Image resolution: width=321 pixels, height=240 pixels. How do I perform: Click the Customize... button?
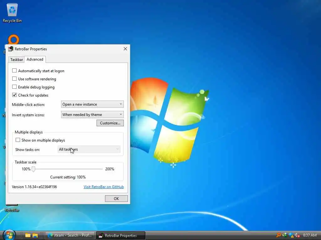(x=110, y=123)
